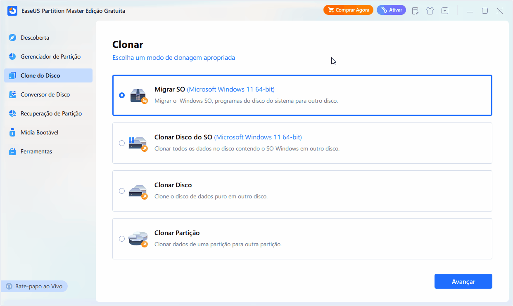Image resolution: width=513 pixels, height=306 pixels.
Task: Select the Clonar Disco radio button
Action: coord(121,191)
